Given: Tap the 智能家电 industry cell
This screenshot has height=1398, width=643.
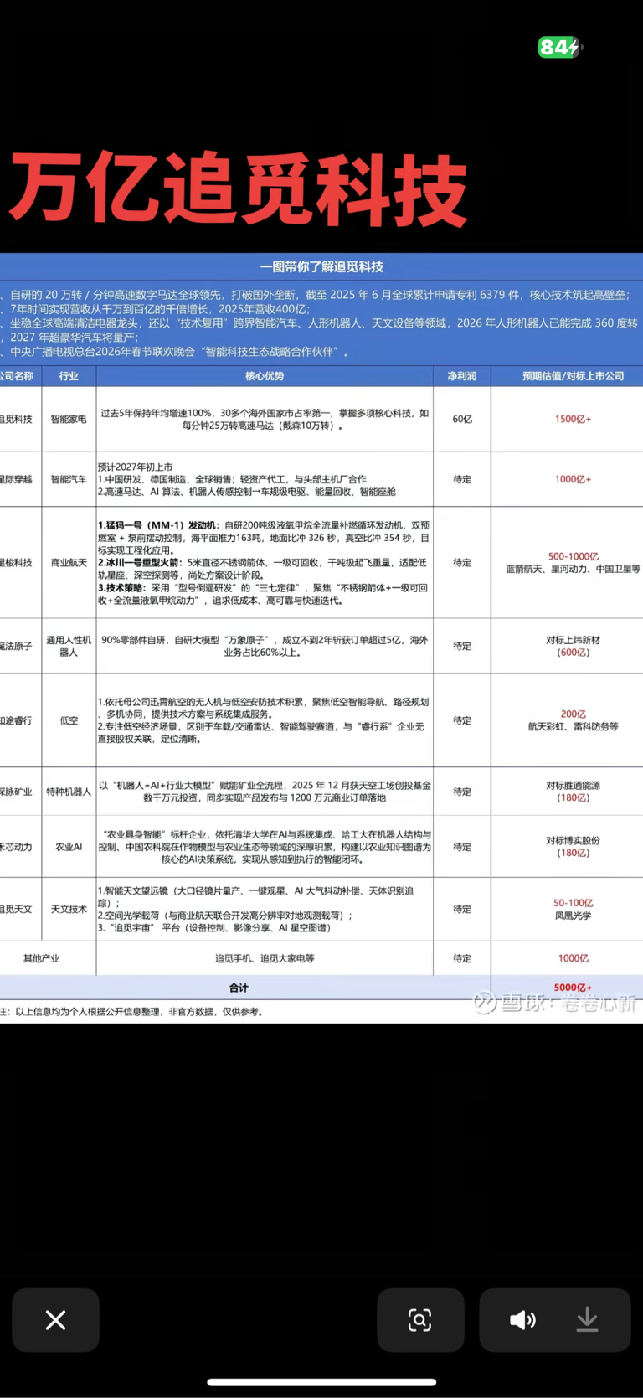Looking at the screenshot, I should point(69,419).
